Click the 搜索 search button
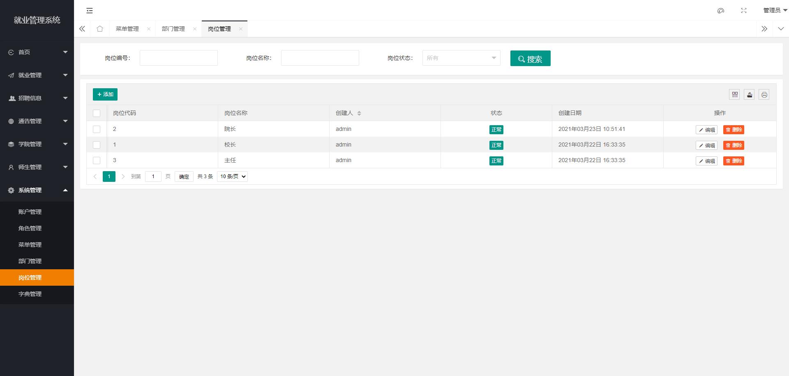This screenshot has width=789, height=376. [x=530, y=58]
